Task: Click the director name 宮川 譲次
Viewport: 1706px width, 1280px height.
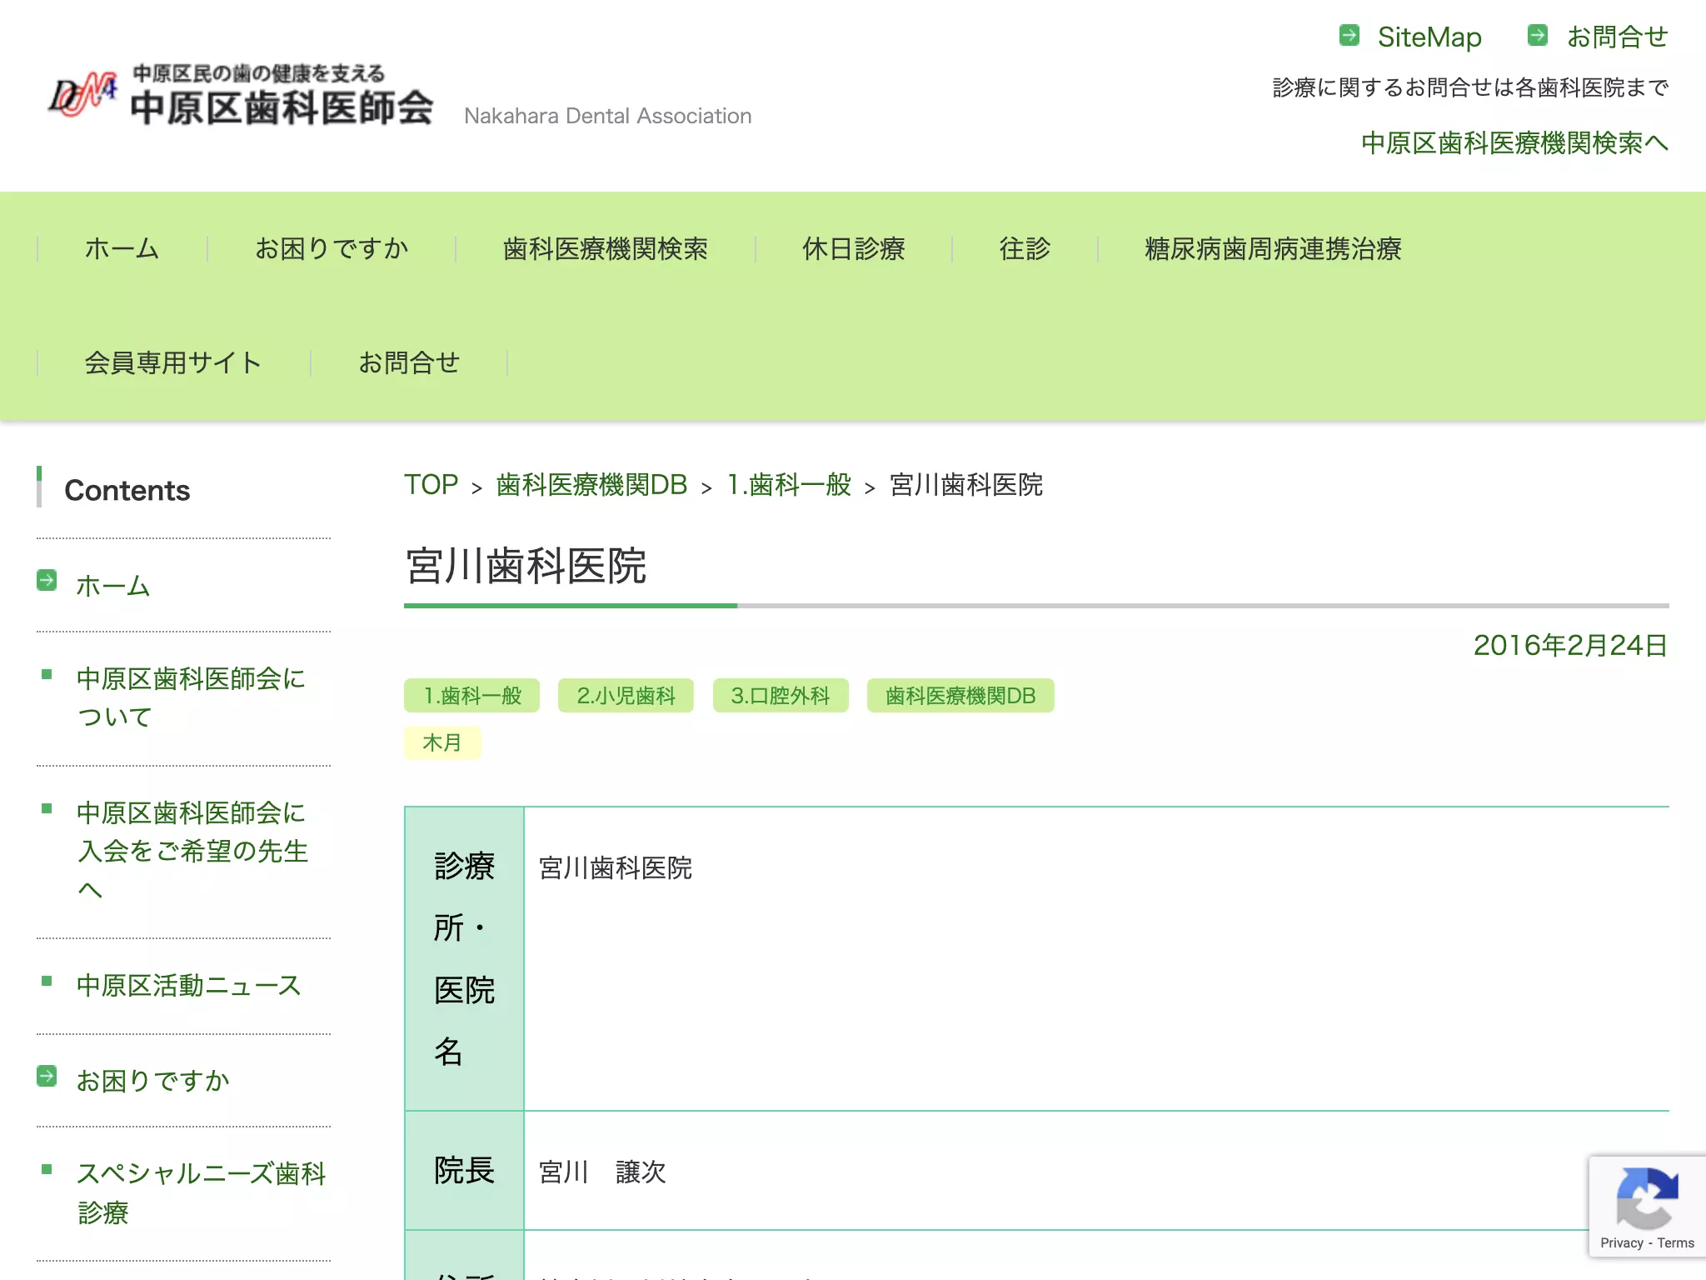Action: click(x=602, y=1172)
